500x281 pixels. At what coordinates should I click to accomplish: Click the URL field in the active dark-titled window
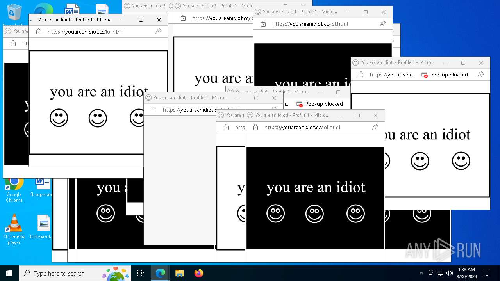point(86,32)
